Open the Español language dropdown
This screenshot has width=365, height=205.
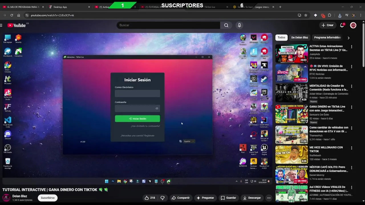click(x=189, y=141)
